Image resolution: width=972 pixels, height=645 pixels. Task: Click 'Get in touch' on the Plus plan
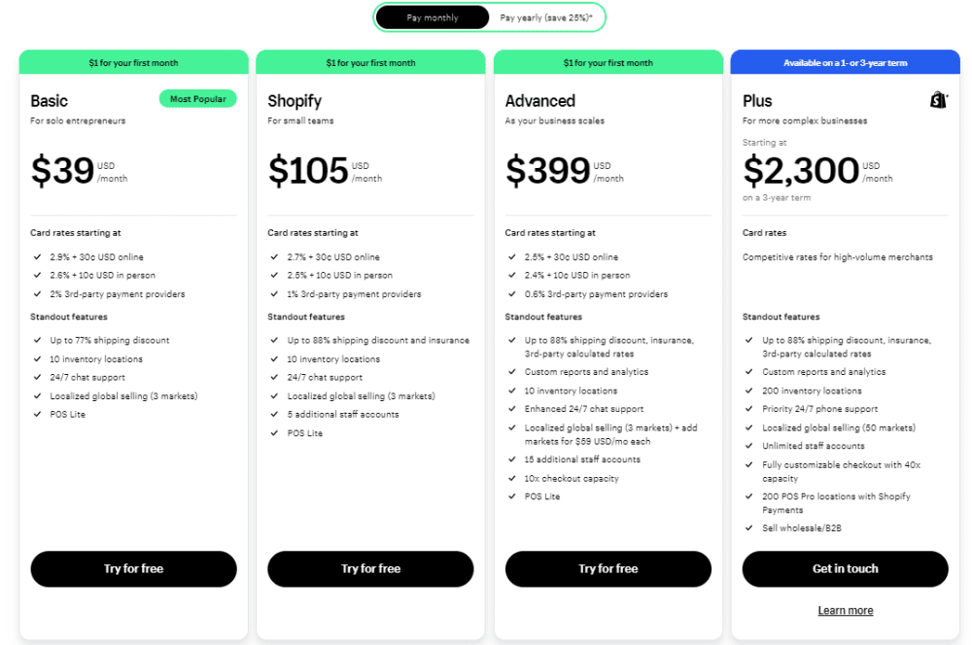click(845, 568)
